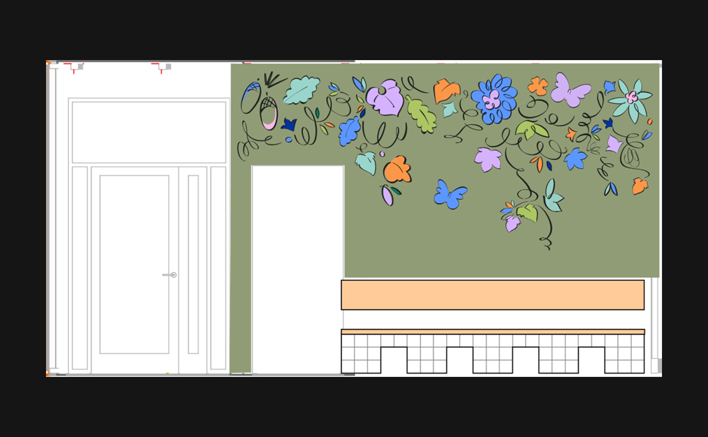The image size is (708, 437).
Task: Click the large blue flower with pink center
Action: tap(494, 100)
